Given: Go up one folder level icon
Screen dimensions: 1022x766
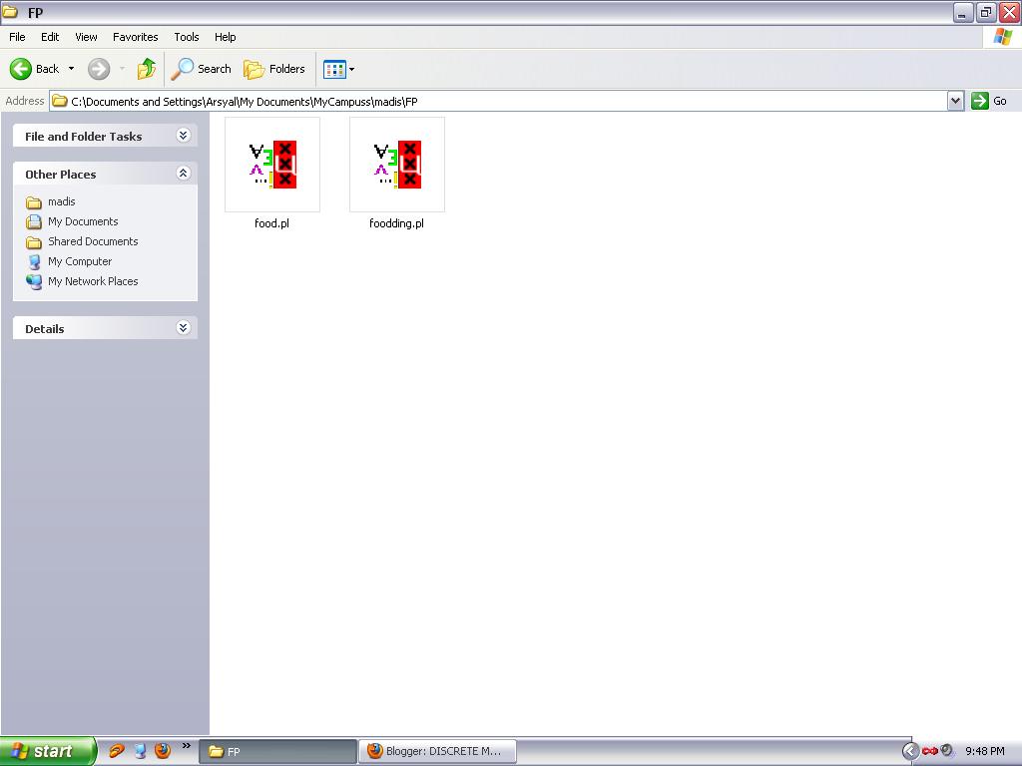Looking at the screenshot, I should 147,69.
